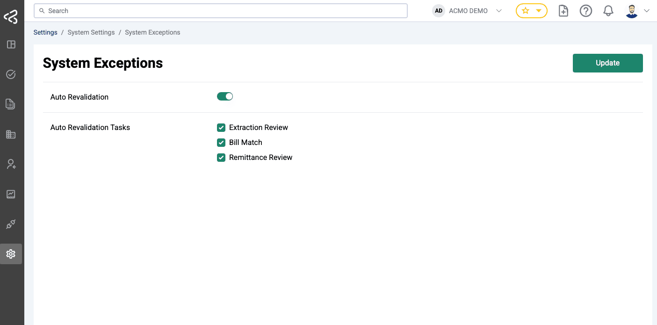Uncheck the Bill Match checkbox
This screenshot has width=657, height=325.
pos(221,142)
